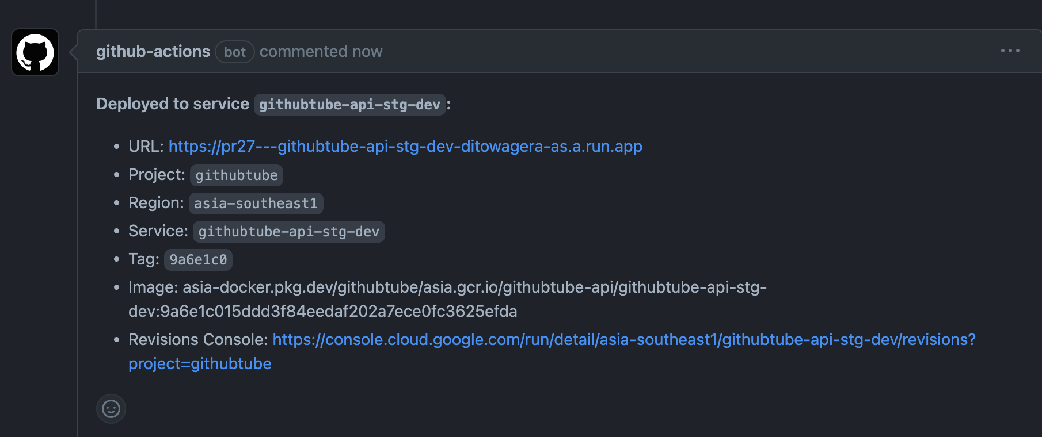1042x437 pixels.
Task: Click the "Tag:" label
Action: click(x=144, y=259)
